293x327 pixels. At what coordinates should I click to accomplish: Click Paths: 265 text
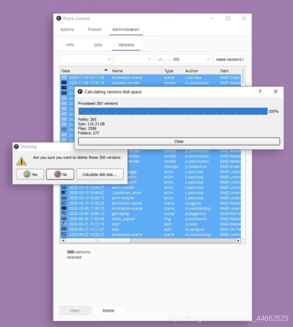coord(87,119)
